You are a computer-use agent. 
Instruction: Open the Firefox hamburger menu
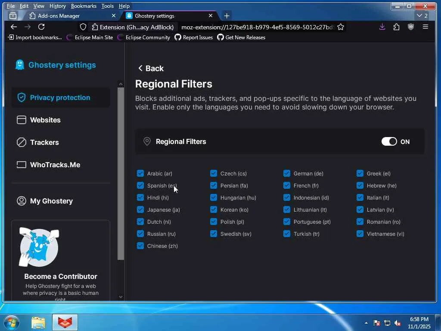click(x=425, y=27)
